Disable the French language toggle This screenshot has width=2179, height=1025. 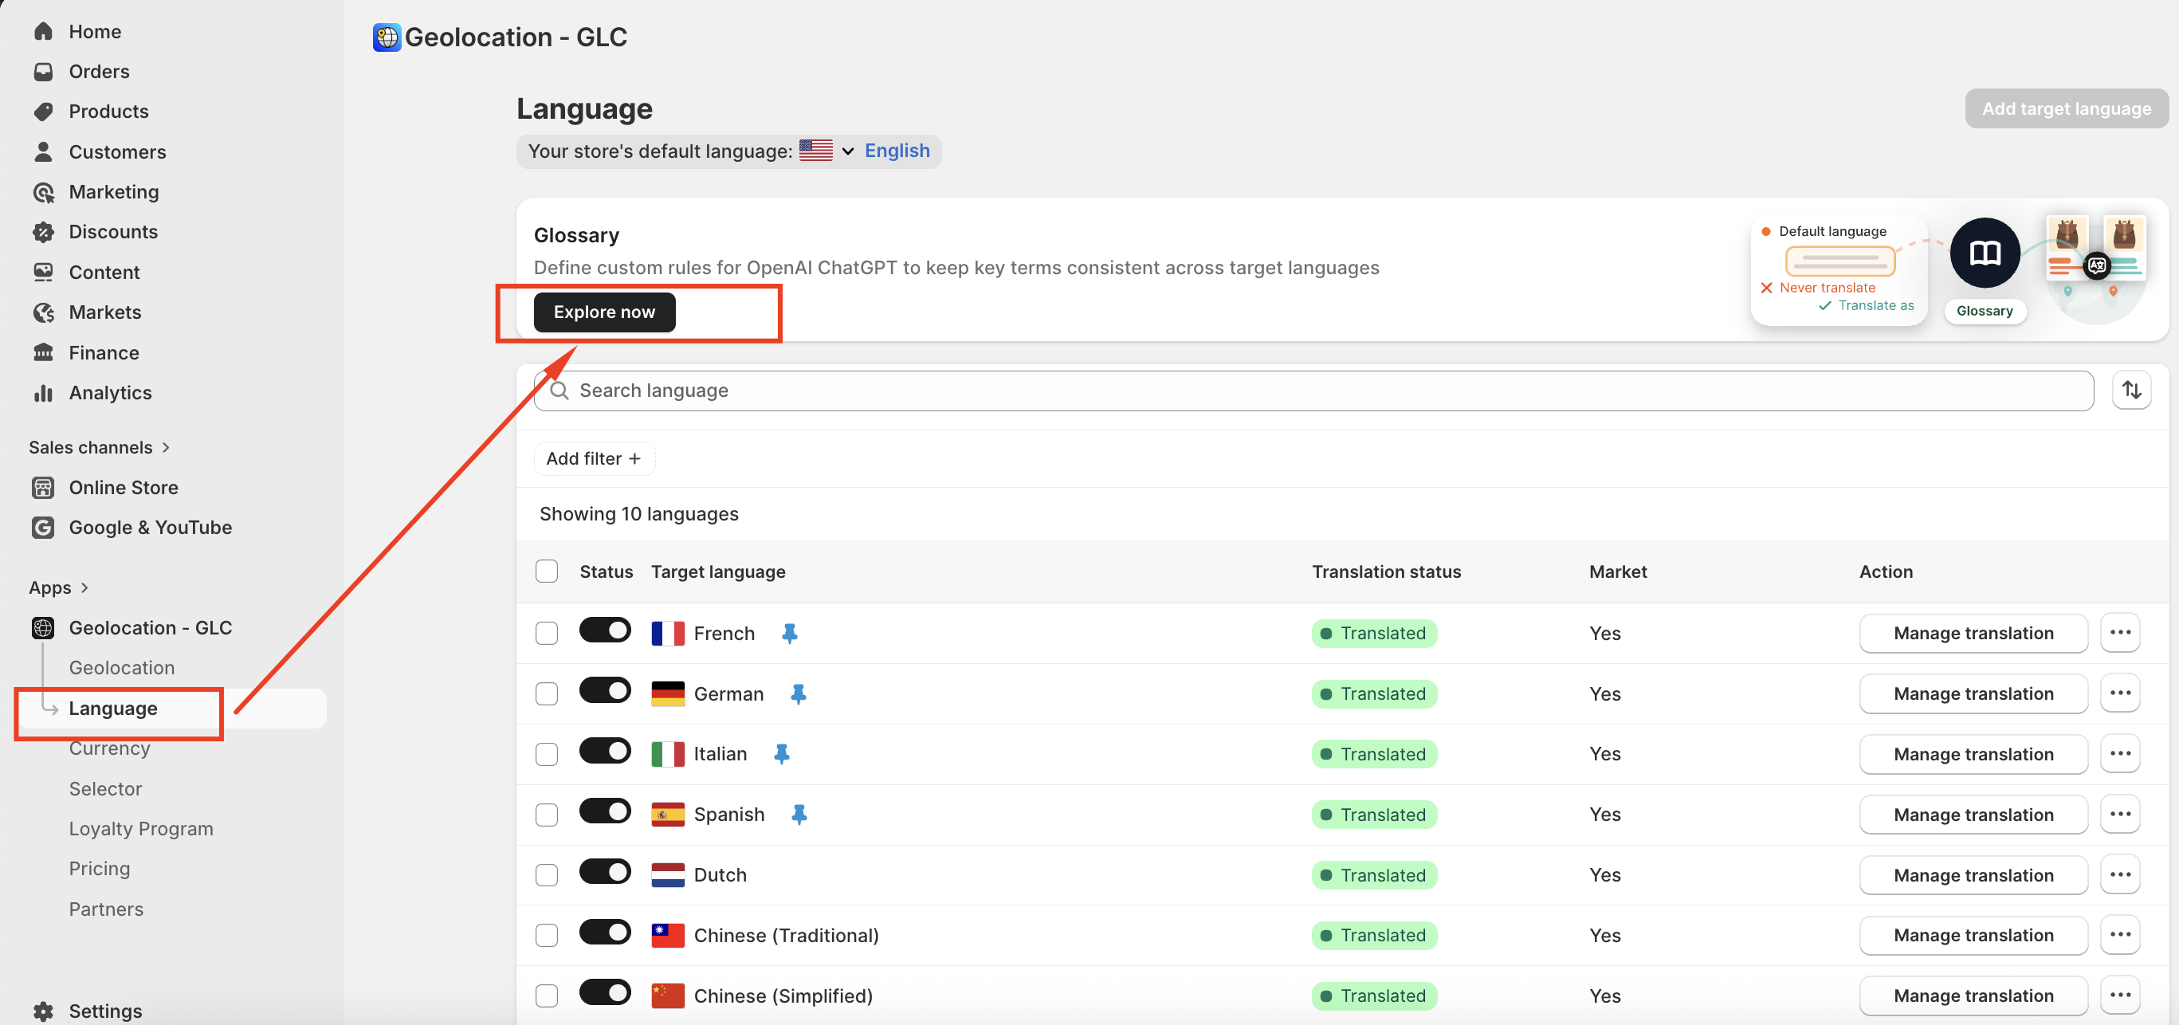click(x=605, y=631)
